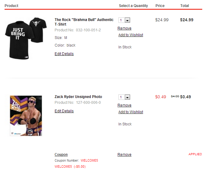Edit Details of Zack Ryder photo
The height and width of the screenshot is (175, 208).
click(64, 111)
